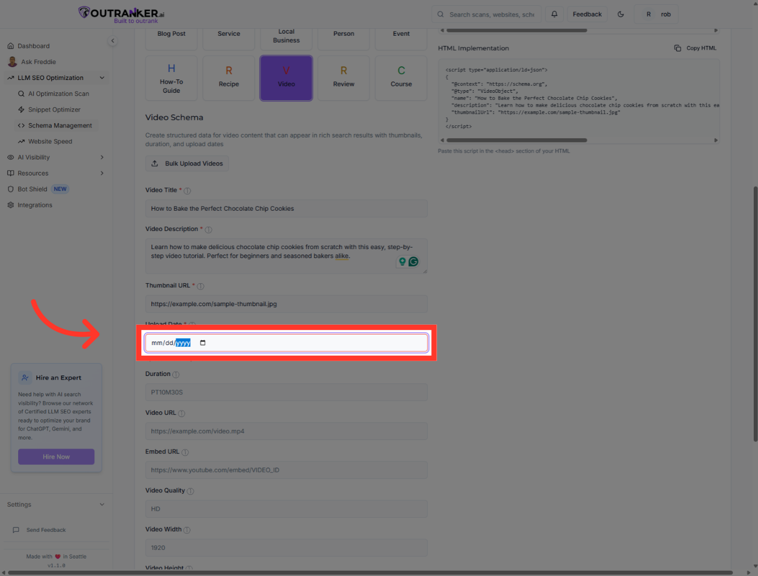This screenshot has height=576, width=758.
Task: Click the Grammarly icon in Video Description
Action: click(x=414, y=261)
